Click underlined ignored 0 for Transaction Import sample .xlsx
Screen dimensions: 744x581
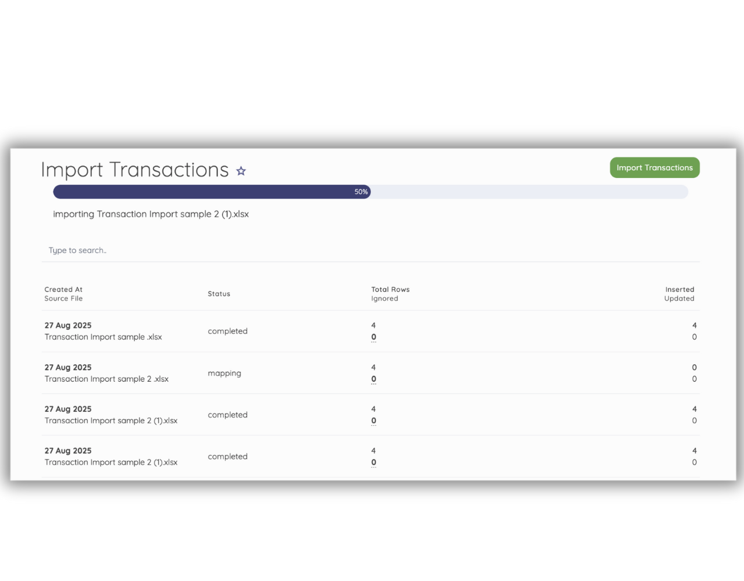374,337
